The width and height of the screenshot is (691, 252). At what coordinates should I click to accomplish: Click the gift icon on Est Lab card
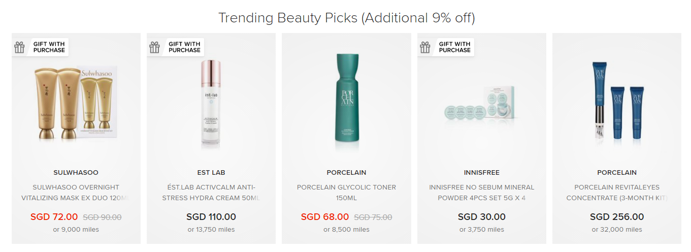pos(154,47)
